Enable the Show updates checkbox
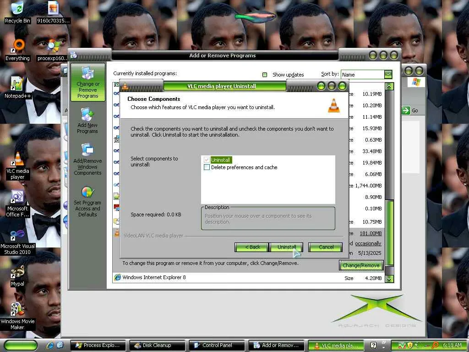This screenshot has width=469, height=352. pos(265,75)
